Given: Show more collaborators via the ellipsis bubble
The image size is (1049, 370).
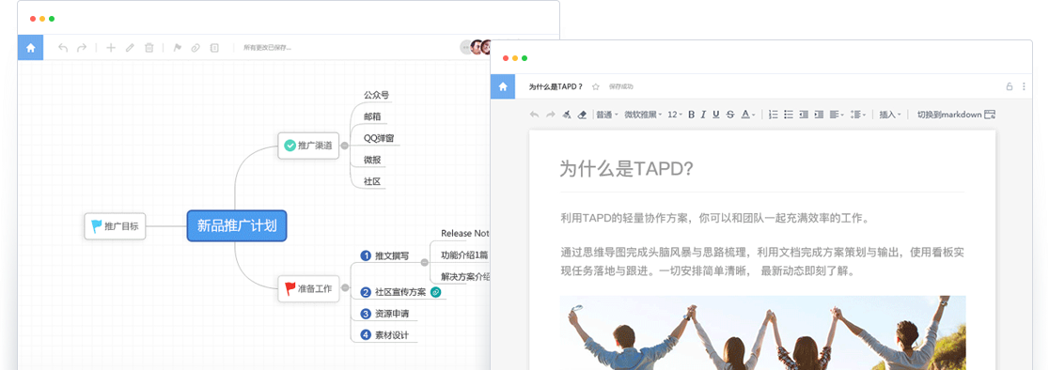Looking at the screenshot, I should click(466, 47).
